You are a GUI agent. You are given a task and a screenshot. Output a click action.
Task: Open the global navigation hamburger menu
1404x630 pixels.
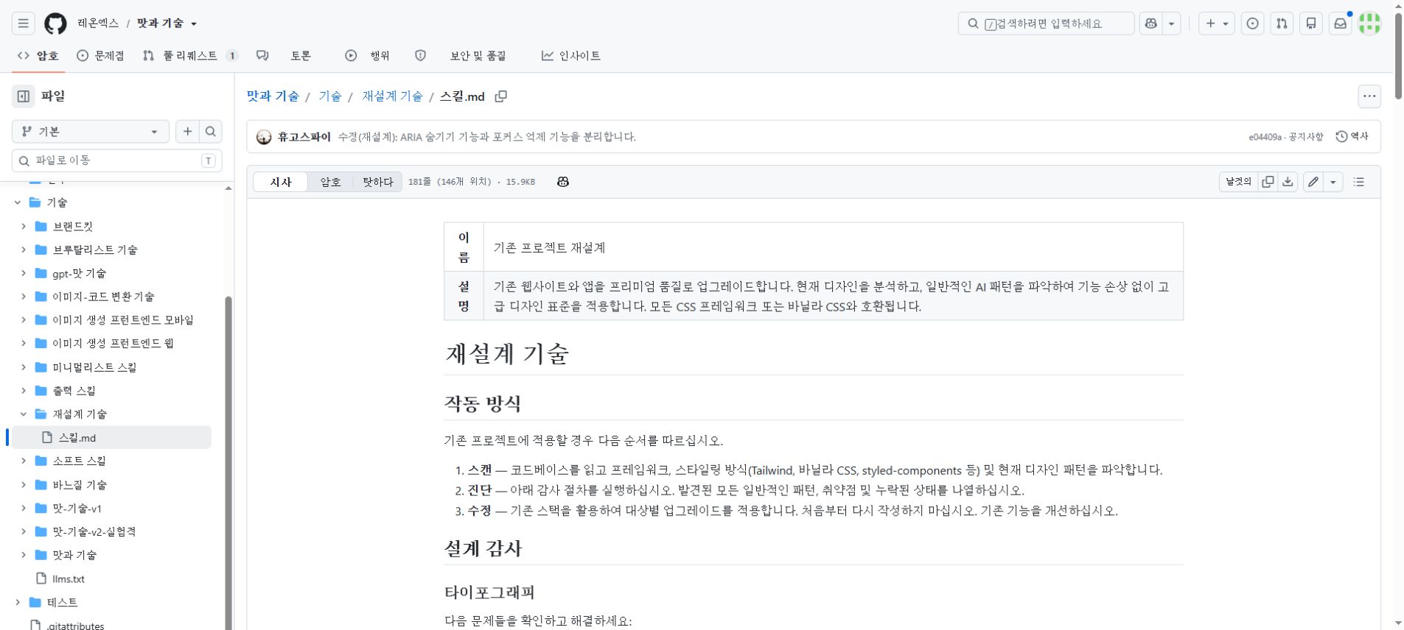pyautogui.click(x=24, y=24)
